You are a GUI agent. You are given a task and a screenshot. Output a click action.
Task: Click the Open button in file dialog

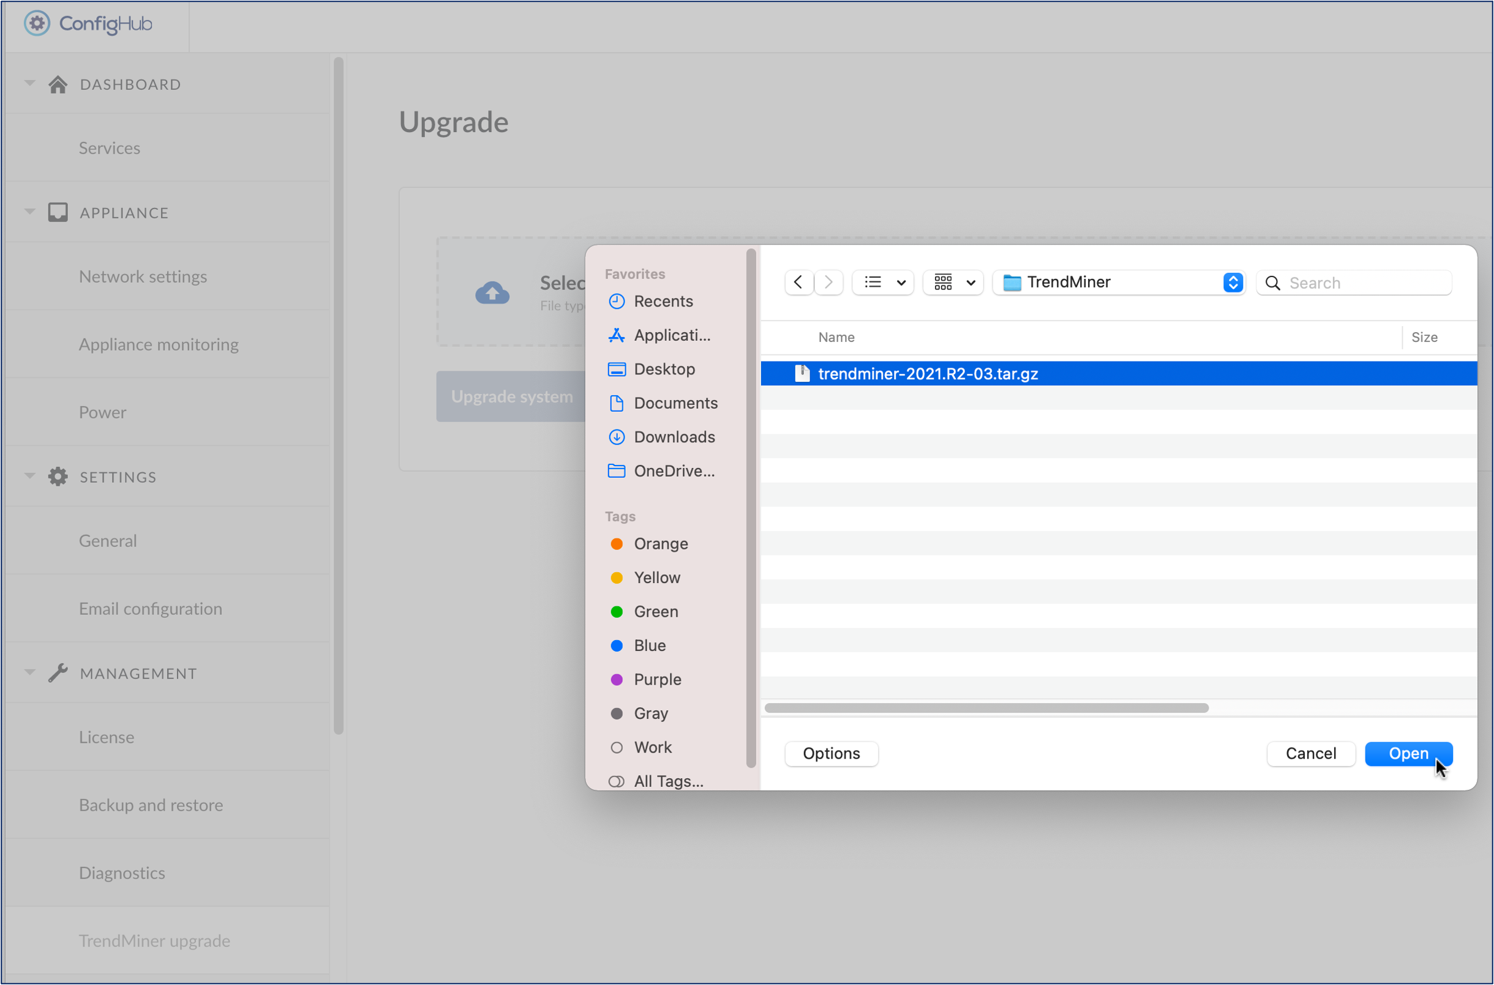pos(1408,753)
